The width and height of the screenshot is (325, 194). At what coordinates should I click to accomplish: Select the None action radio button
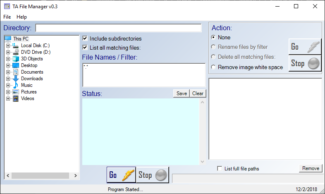[213, 37]
